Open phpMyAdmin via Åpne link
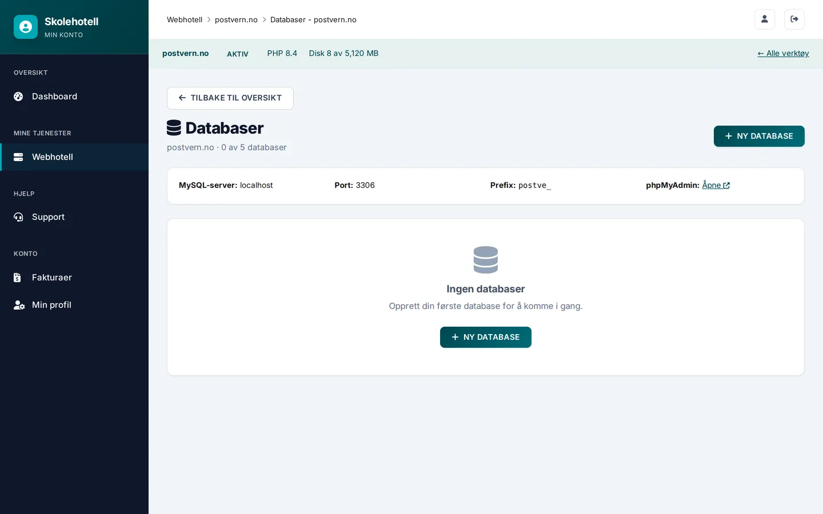This screenshot has width=823, height=514. pos(716,185)
